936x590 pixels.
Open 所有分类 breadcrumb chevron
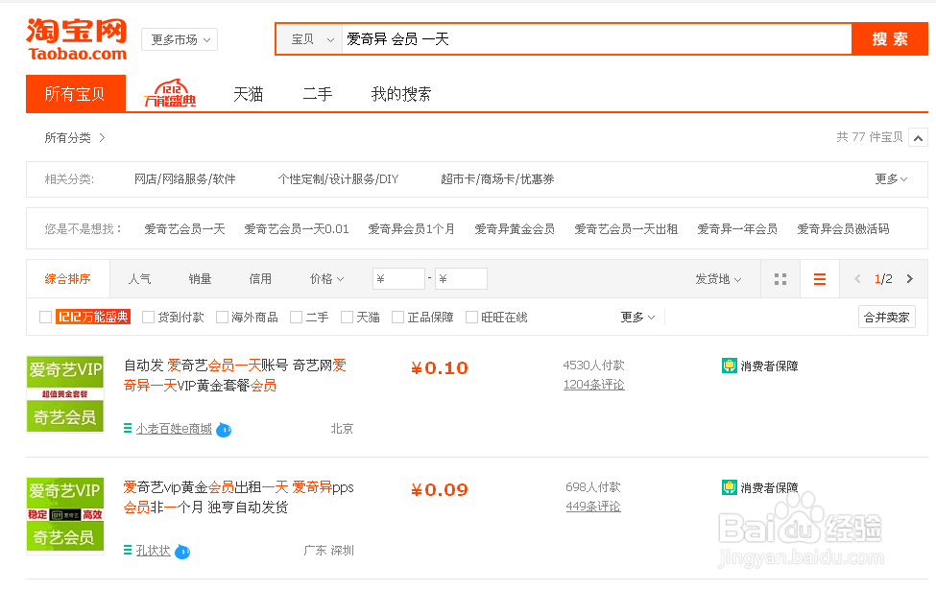[x=102, y=138]
